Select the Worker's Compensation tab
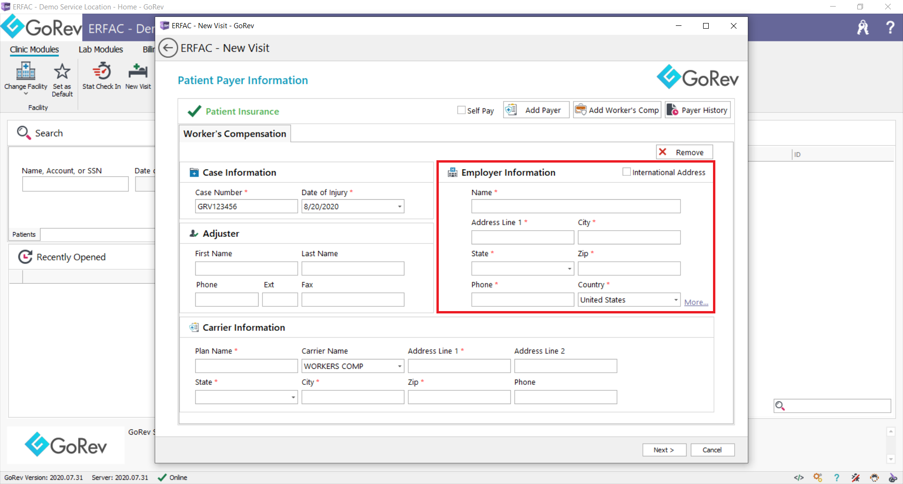The height and width of the screenshot is (484, 903). click(x=235, y=134)
